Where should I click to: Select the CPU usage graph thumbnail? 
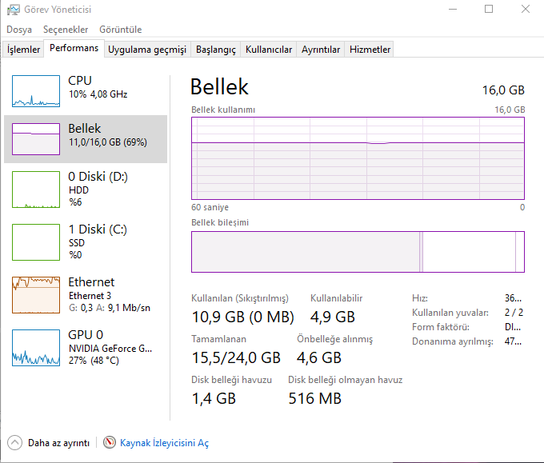point(36,91)
